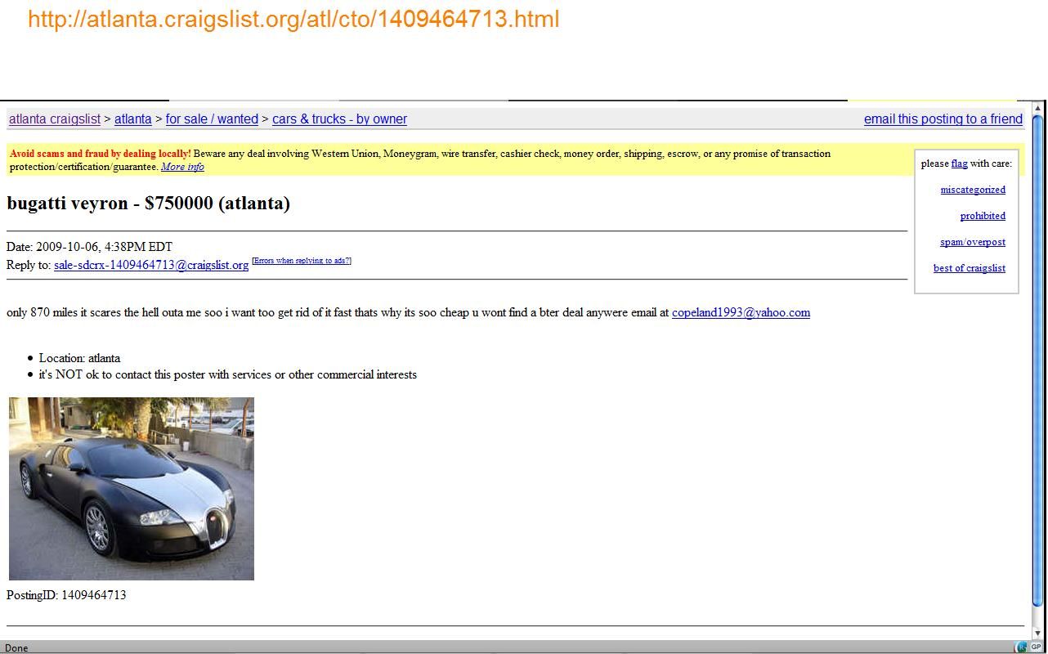Click the vertical scrollbar thumb
This screenshot has width=1048, height=654.
click(x=1038, y=360)
